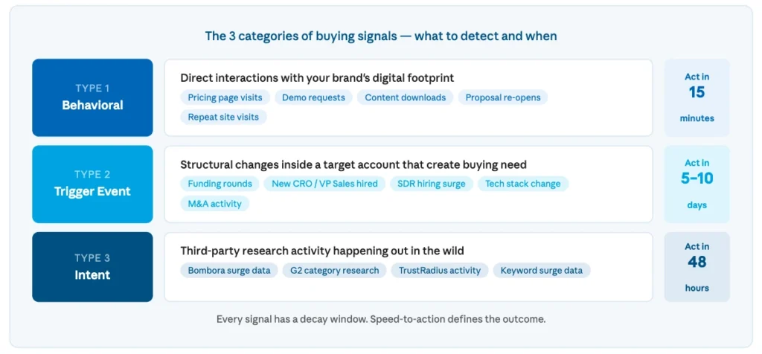Click the Content downloads tag

[x=406, y=97]
